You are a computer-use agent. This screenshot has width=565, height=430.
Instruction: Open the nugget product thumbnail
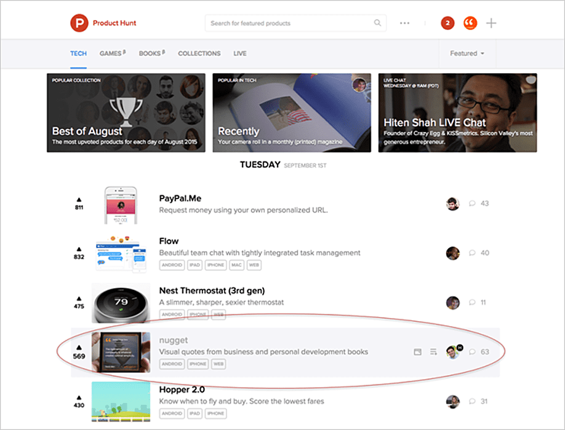[x=121, y=353]
